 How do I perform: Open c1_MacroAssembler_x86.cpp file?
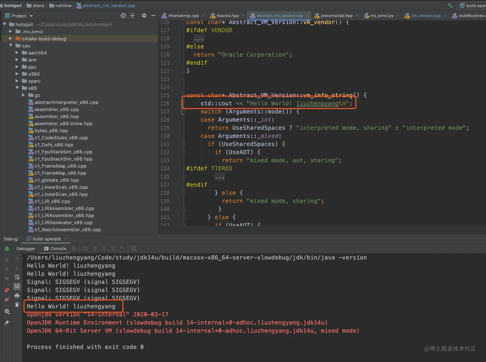(x=64, y=229)
